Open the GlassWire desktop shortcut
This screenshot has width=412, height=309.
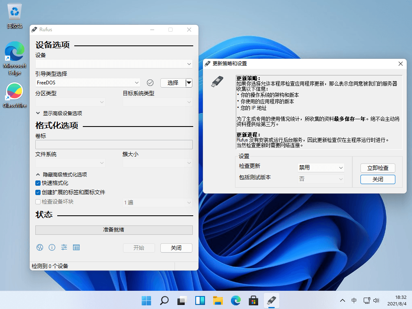tap(15, 95)
